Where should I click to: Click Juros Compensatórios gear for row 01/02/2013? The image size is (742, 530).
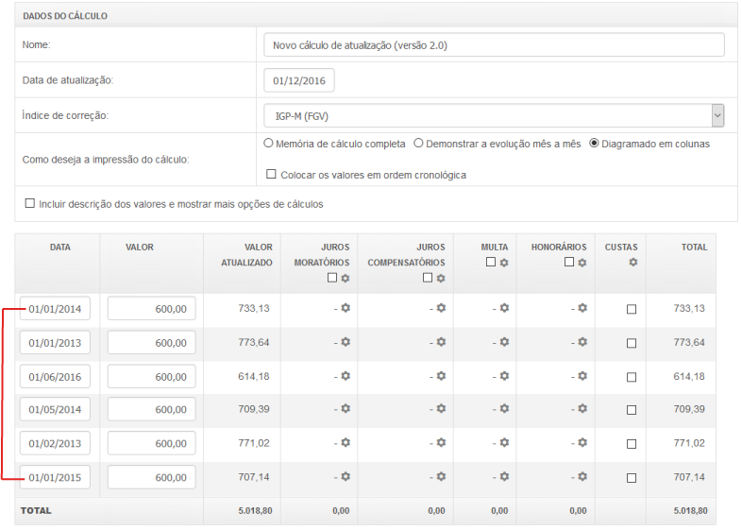(x=441, y=442)
